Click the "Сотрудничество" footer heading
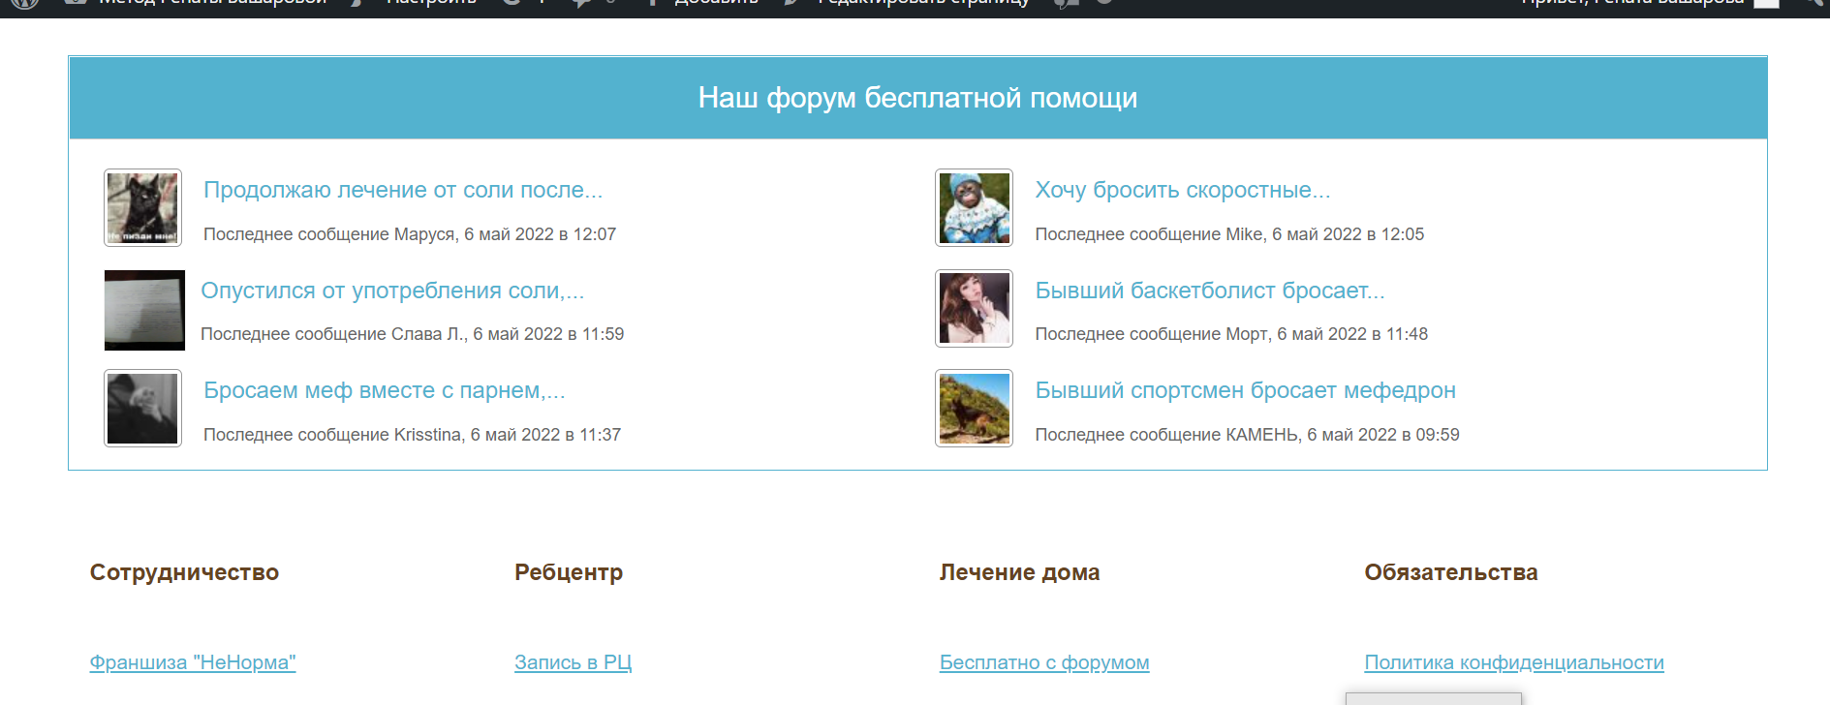Image resolution: width=1830 pixels, height=705 pixels. coord(184,572)
